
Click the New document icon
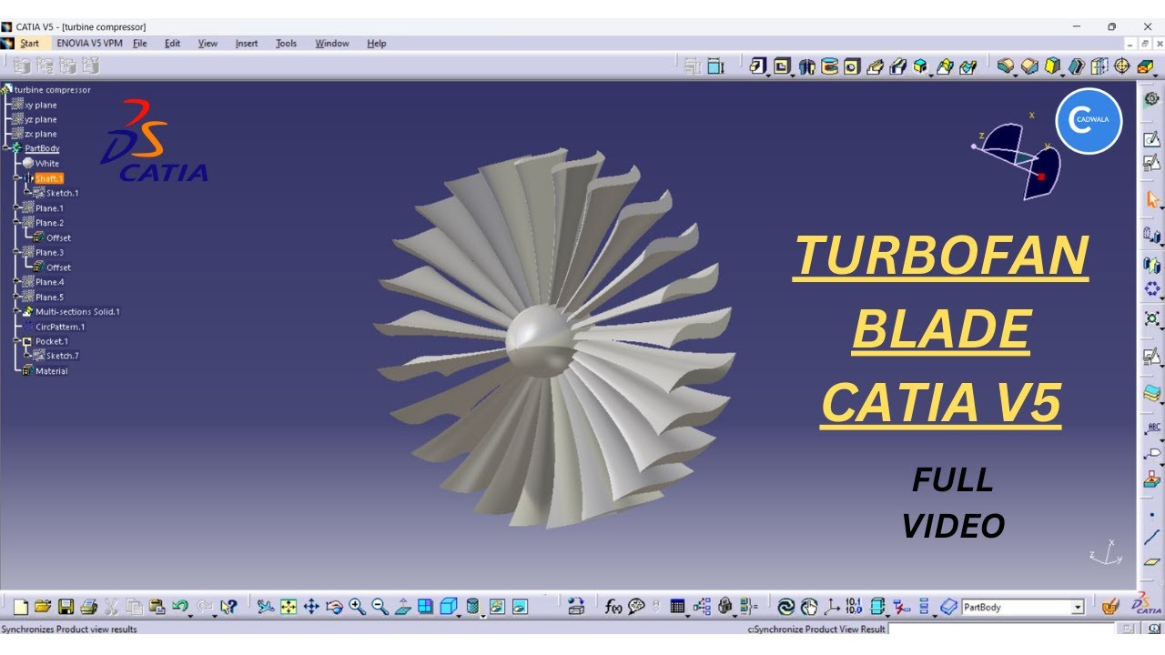coord(20,607)
